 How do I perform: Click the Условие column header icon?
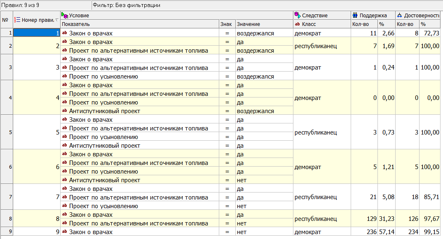click(x=64, y=15)
